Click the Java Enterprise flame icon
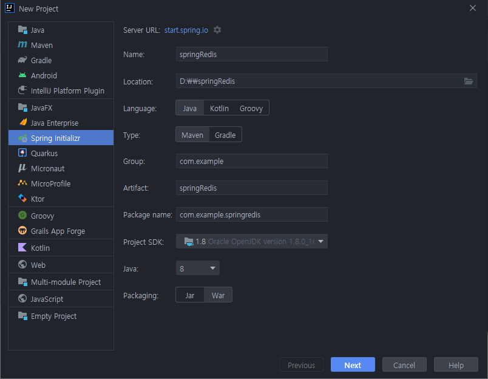The width and height of the screenshot is (488, 379). point(22,123)
